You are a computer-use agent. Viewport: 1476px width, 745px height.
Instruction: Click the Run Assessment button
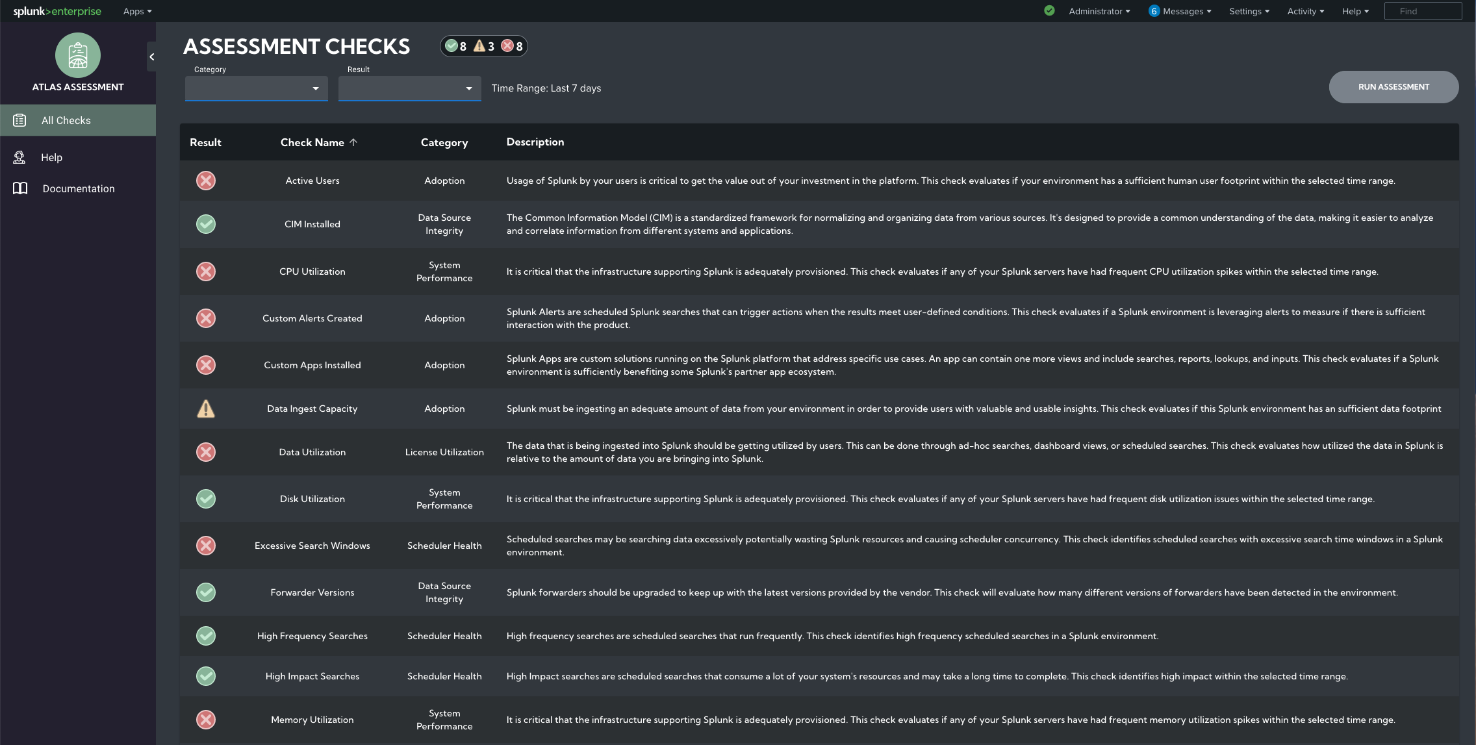click(1393, 86)
